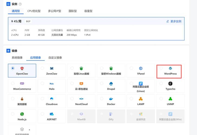Viewport: 197px width, 135px height.
Task: Click the 实例 section blue cube icon
Action: (8, 4)
